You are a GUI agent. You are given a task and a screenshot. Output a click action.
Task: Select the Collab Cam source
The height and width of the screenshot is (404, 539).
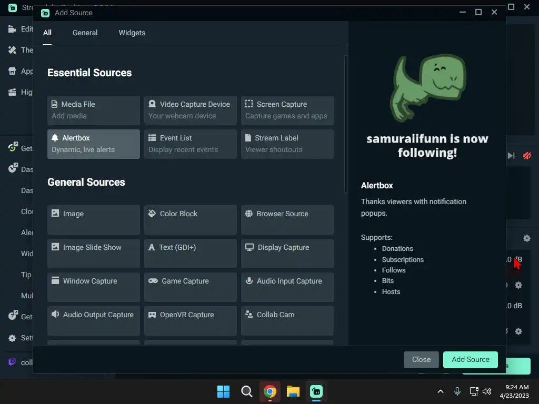pyautogui.click(x=287, y=321)
